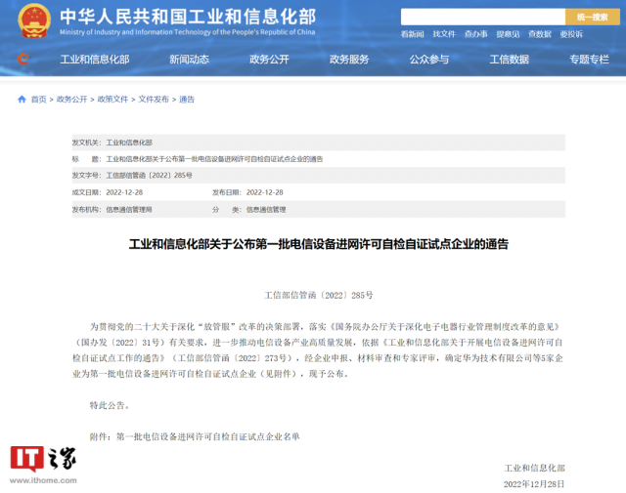This screenshot has width=626, height=493.
Task: Click the 发布日期 2022-12-28 value
Action: click(265, 192)
